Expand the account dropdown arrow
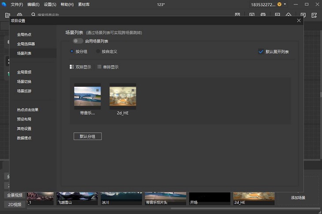The width and height of the screenshot is (322, 214). 285,4
